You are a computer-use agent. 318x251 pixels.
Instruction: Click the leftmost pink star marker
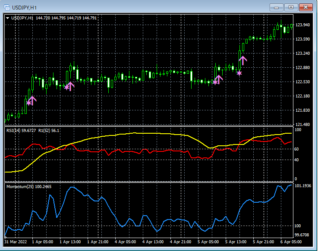pyautogui.click(x=28, y=103)
